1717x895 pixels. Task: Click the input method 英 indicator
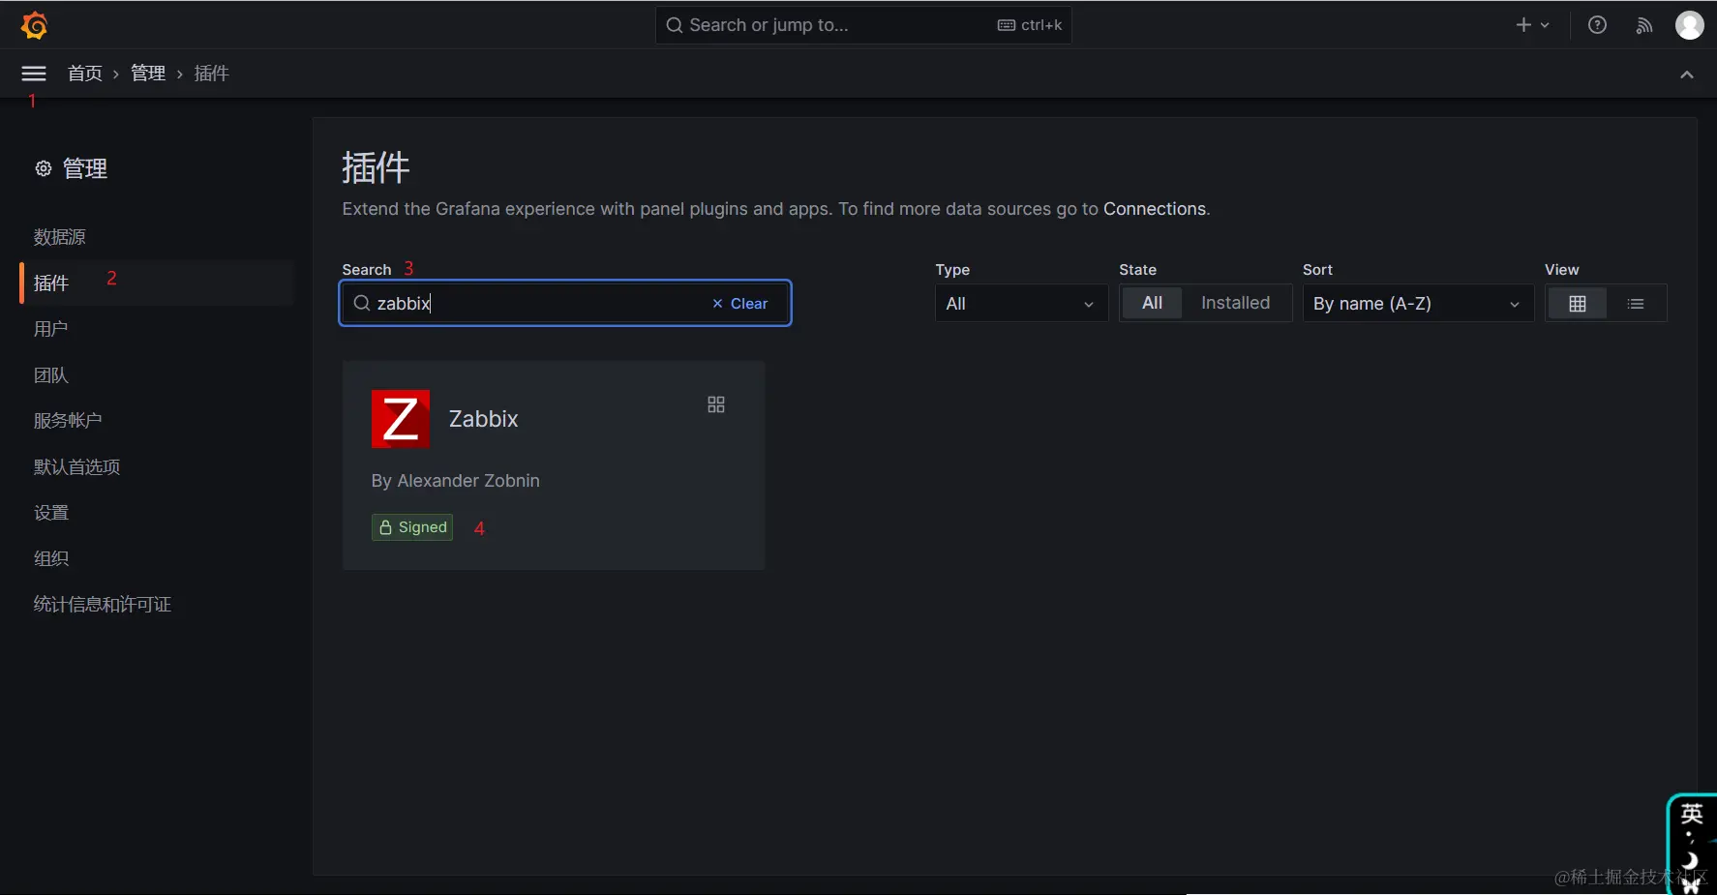1692,813
